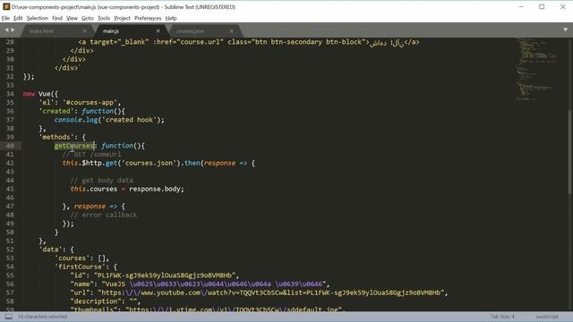
Task: Click the "id" value on line 55
Action: (x=165, y=275)
